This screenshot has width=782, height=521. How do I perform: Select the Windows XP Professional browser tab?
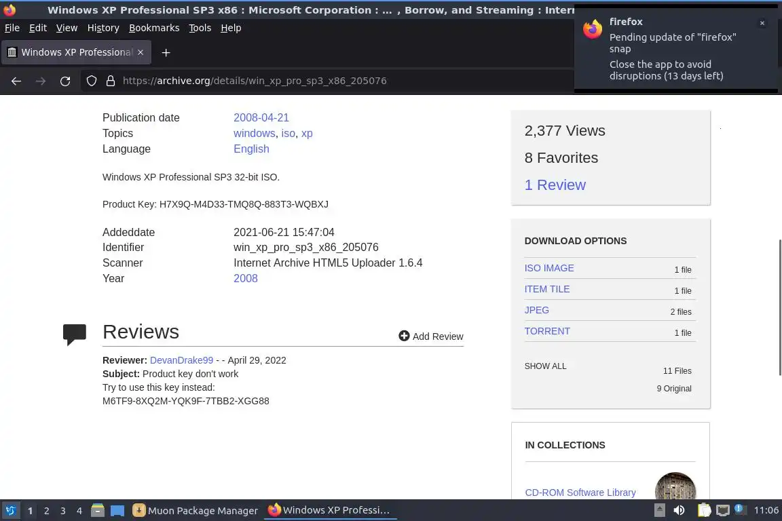click(x=75, y=52)
